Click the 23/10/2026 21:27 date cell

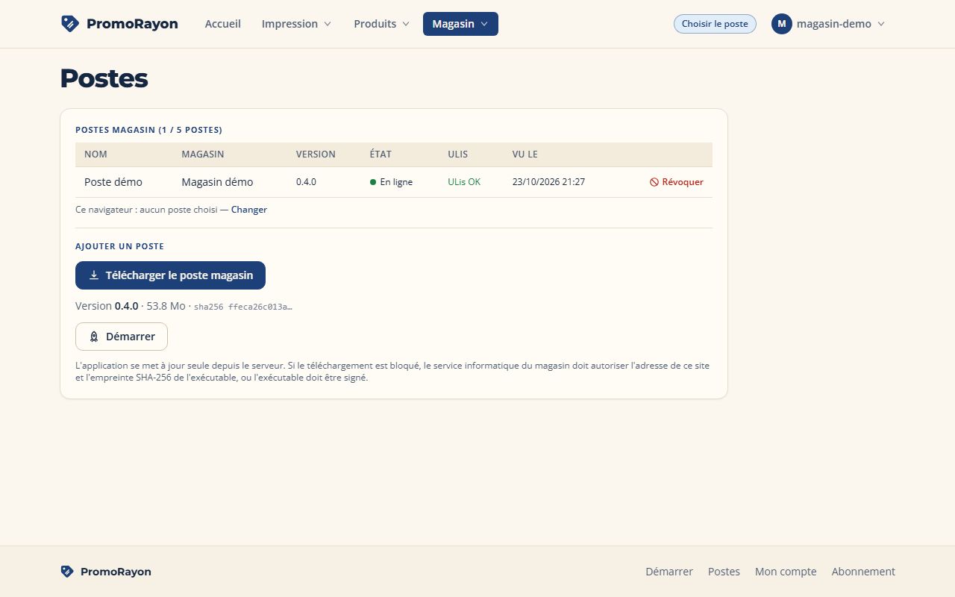coord(548,182)
